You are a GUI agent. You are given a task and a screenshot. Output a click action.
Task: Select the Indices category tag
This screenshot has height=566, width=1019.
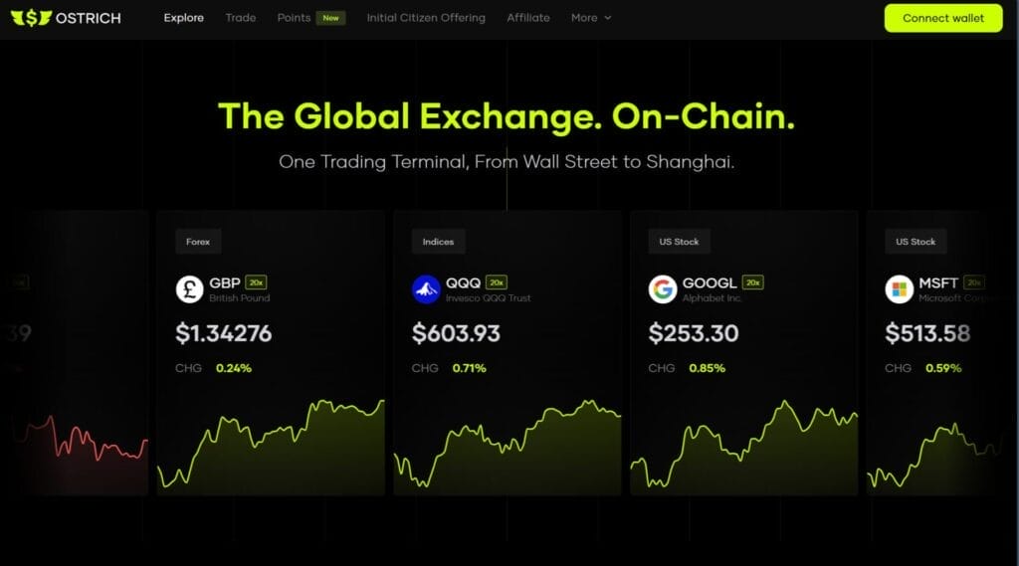[x=438, y=242]
